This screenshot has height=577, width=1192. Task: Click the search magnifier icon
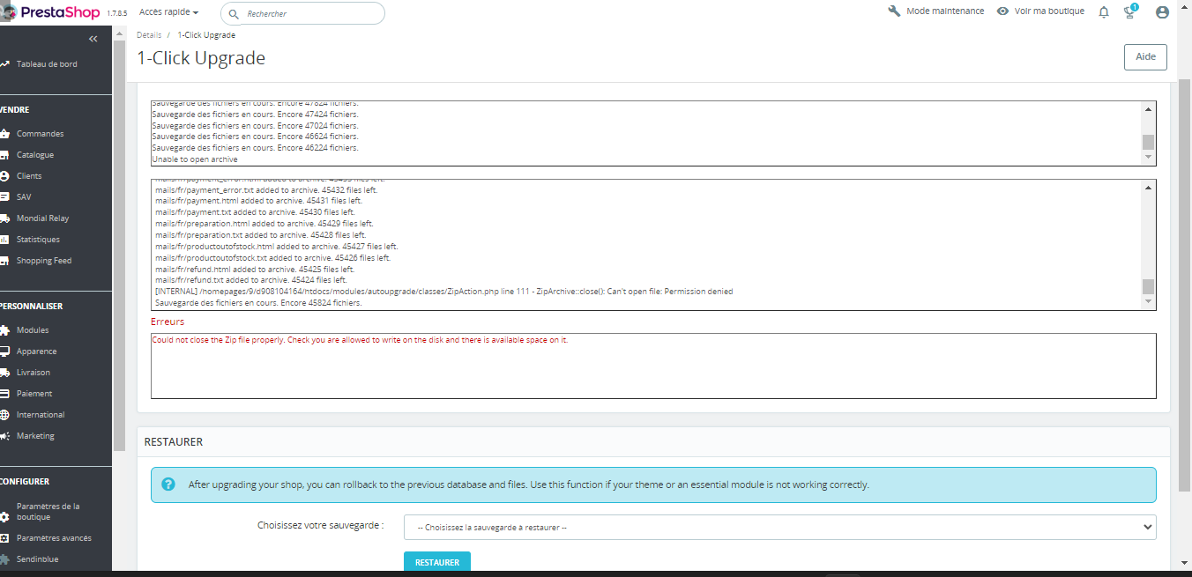235,13
